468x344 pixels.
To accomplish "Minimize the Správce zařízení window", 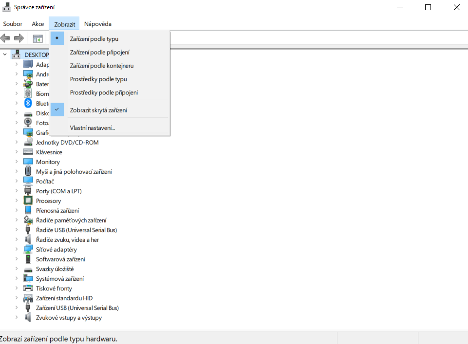I will [x=400, y=7].
